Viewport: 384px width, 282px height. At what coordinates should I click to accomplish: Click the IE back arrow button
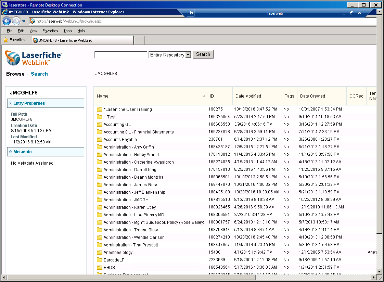pos(7,21)
